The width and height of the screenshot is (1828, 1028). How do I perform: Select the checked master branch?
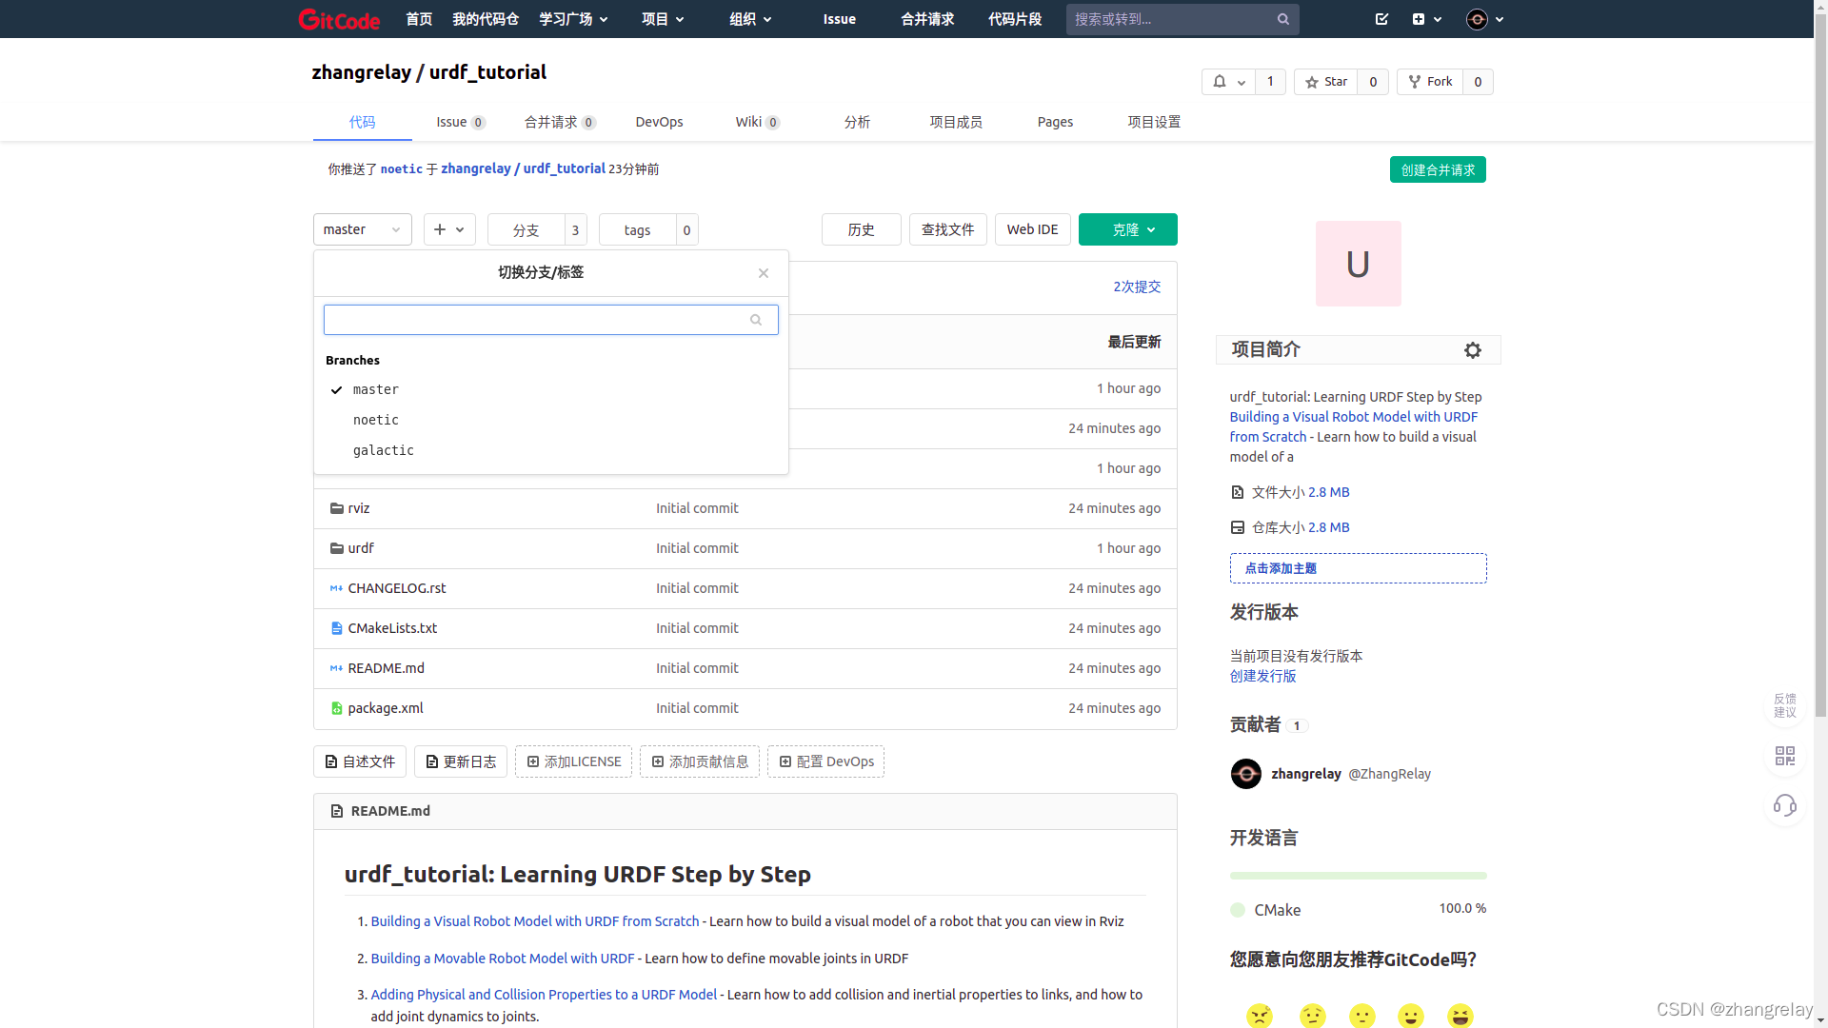[375, 389]
